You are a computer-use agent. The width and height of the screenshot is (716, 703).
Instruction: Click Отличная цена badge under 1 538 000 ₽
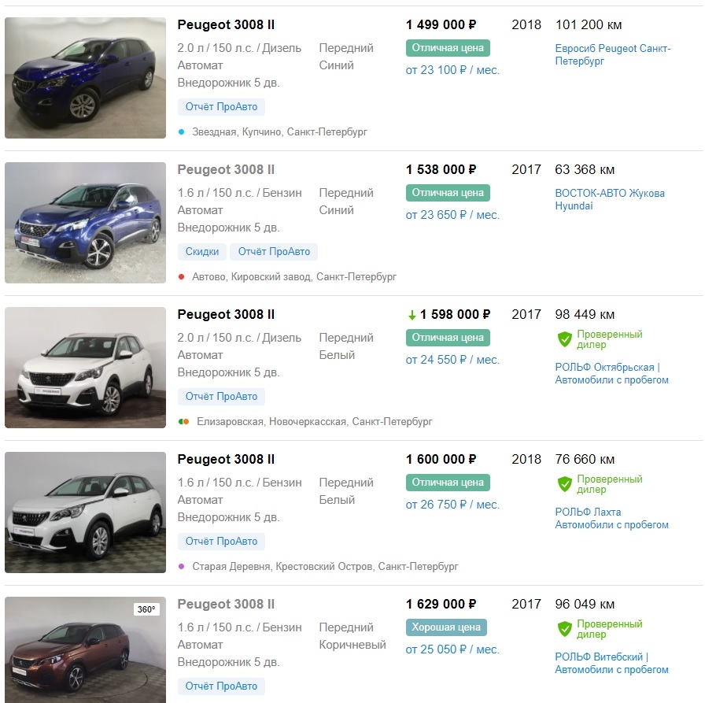point(448,193)
